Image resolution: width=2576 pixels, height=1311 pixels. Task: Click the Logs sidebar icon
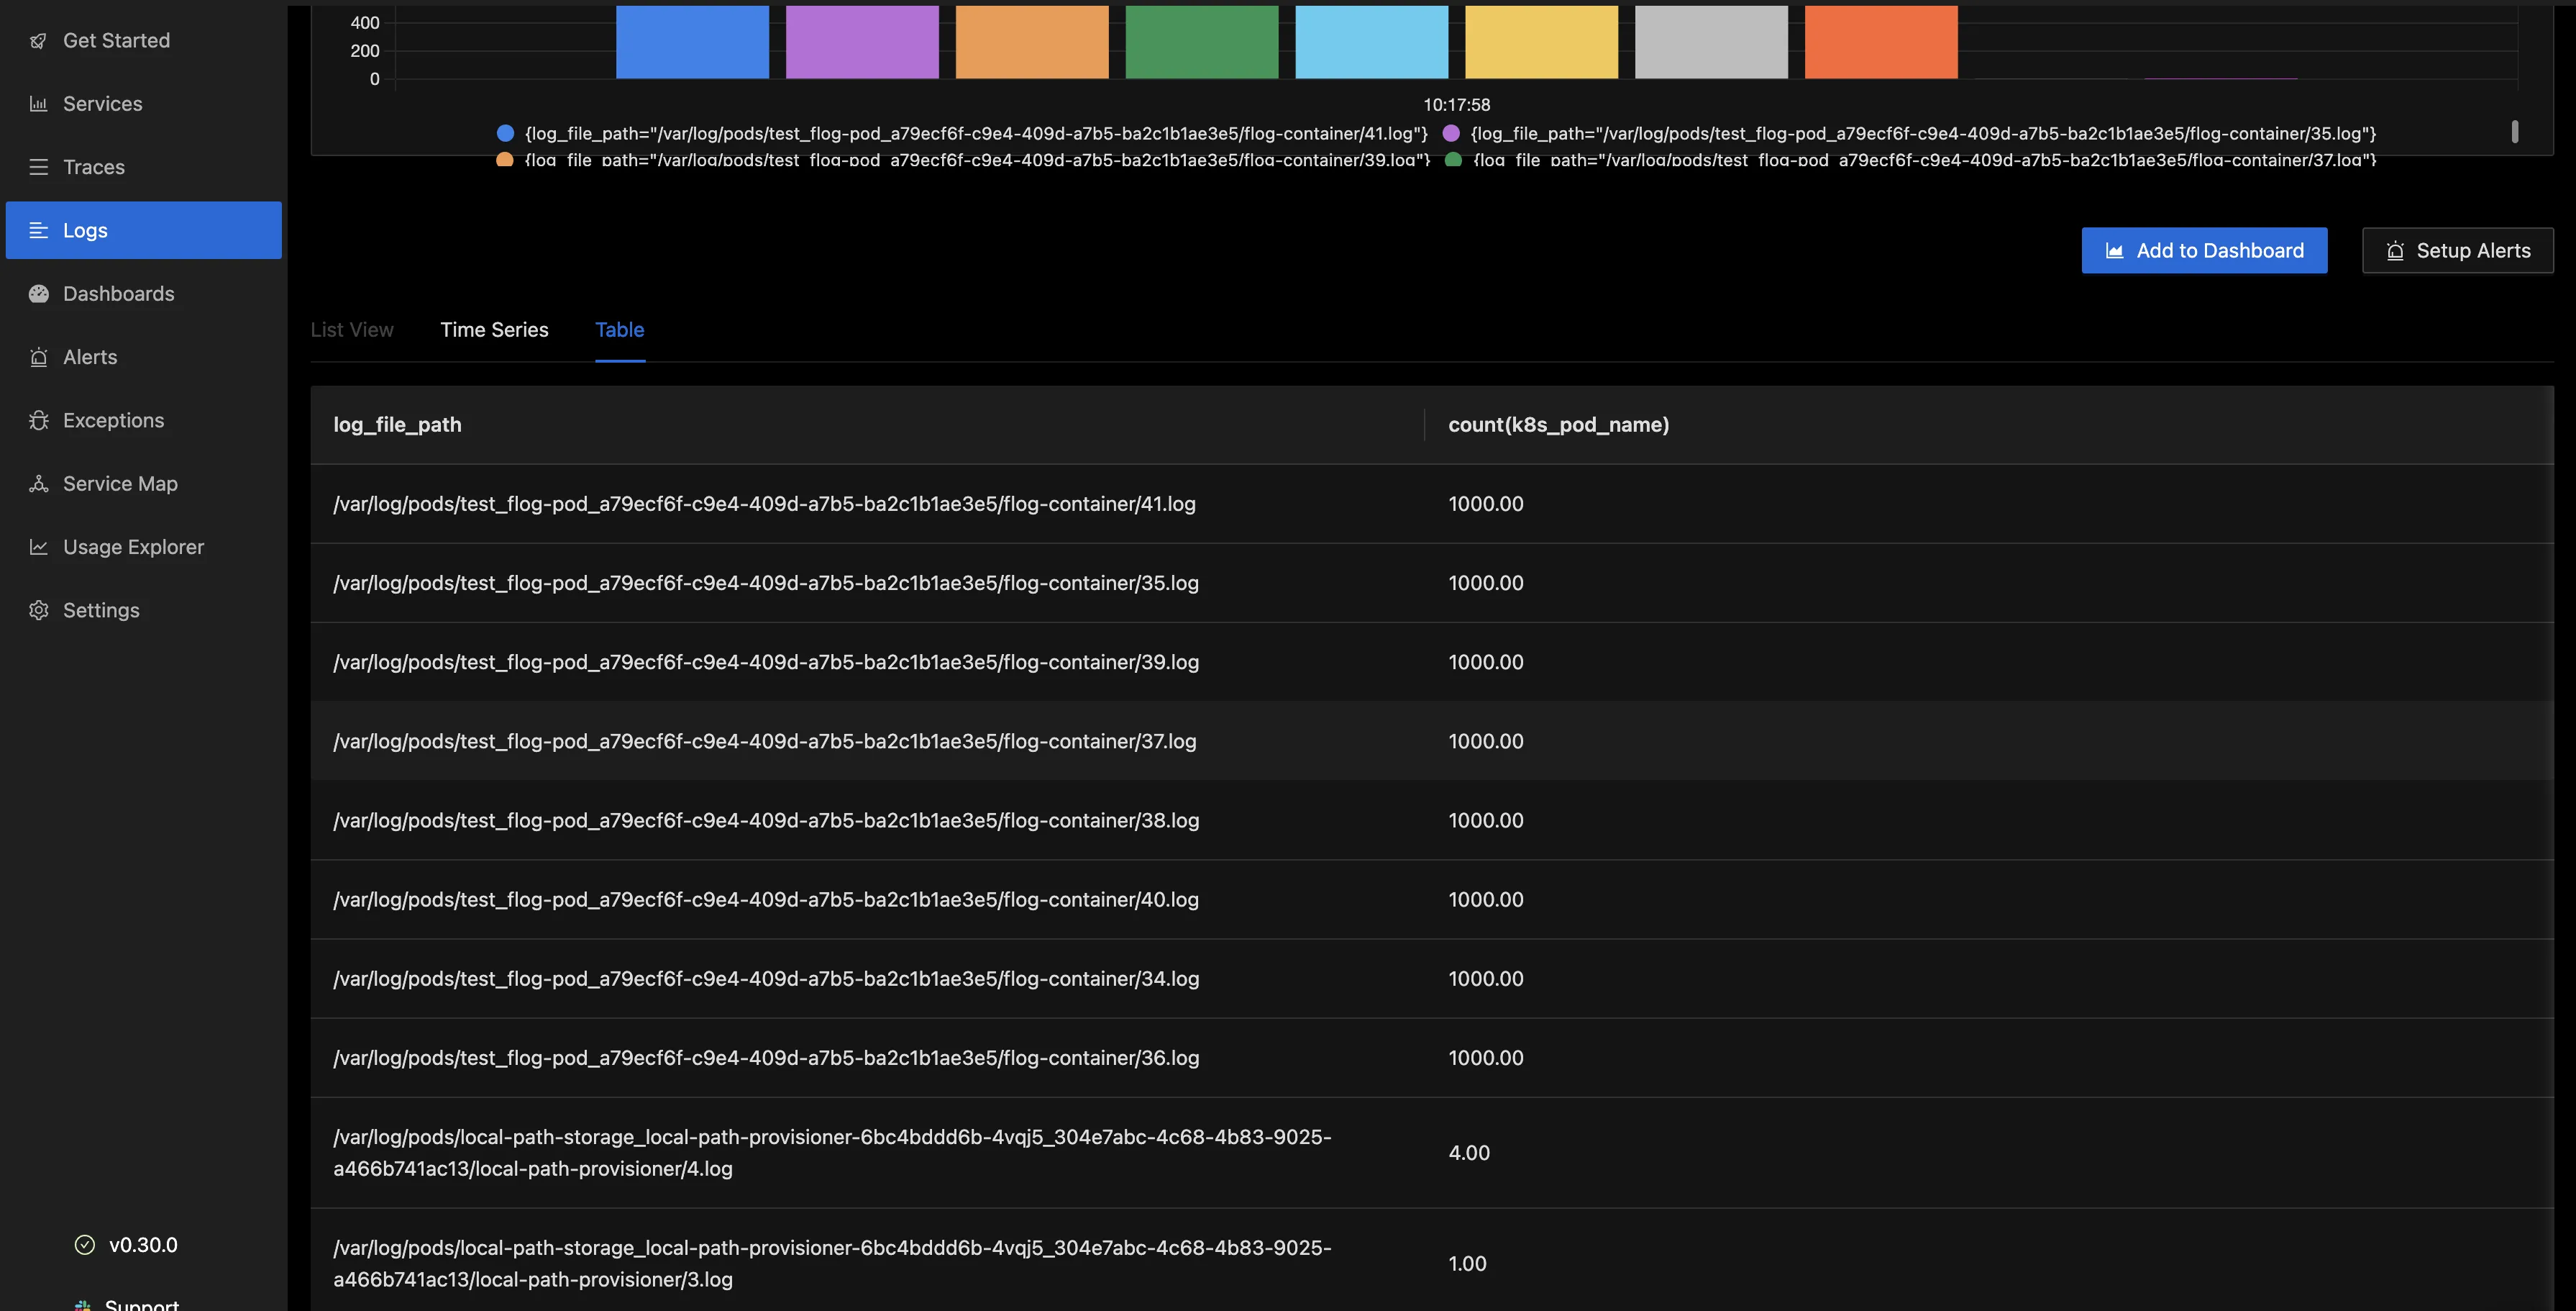(x=38, y=230)
